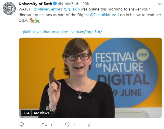
Task: View tweet analytics bar chart icon
Action: tap(90, 125)
